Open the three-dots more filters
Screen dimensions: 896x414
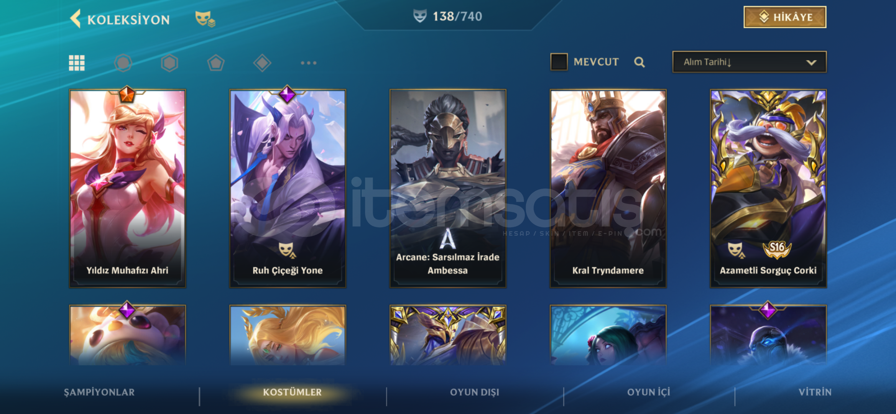[309, 63]
